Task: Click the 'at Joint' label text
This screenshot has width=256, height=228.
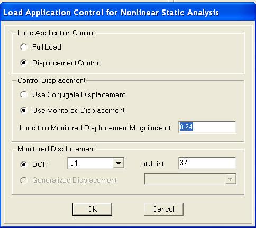Action: coord(152,164)
